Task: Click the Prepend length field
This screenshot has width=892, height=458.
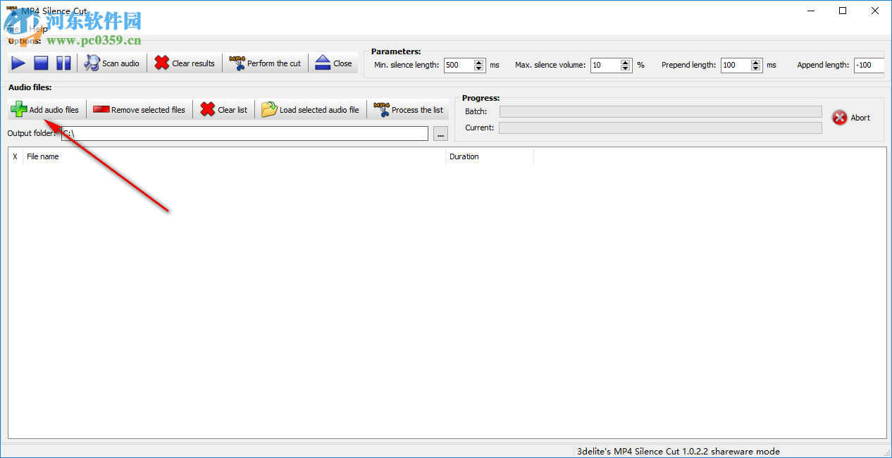Action: [736, 65]
